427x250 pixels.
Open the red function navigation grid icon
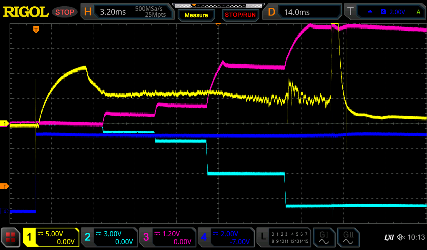pyautogui.click(x=11, y=237)
